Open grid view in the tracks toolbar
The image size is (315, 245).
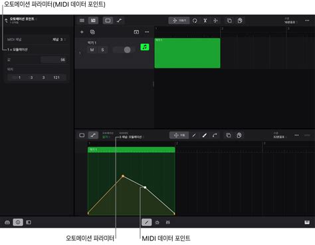(82, 21)
